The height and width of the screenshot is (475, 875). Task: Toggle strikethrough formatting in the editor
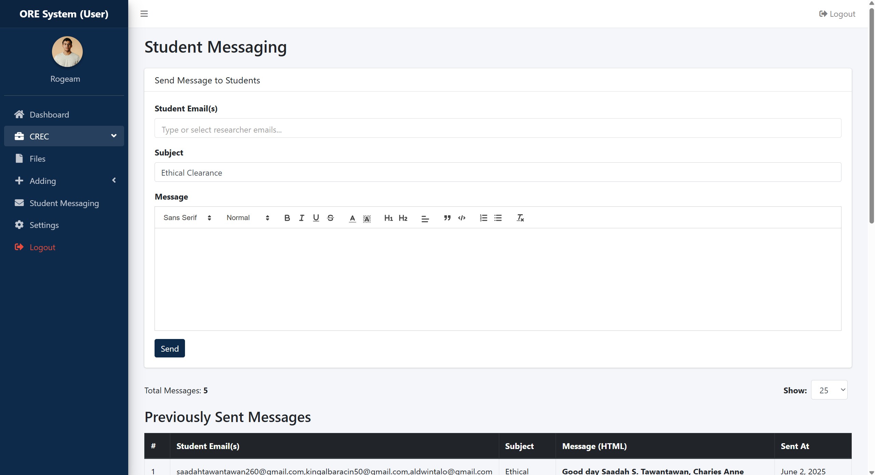330,218
